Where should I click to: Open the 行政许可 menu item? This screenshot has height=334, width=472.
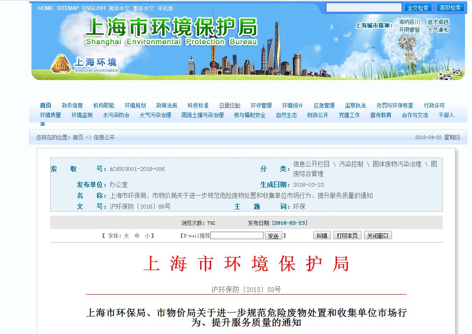[x=434, y=105]
